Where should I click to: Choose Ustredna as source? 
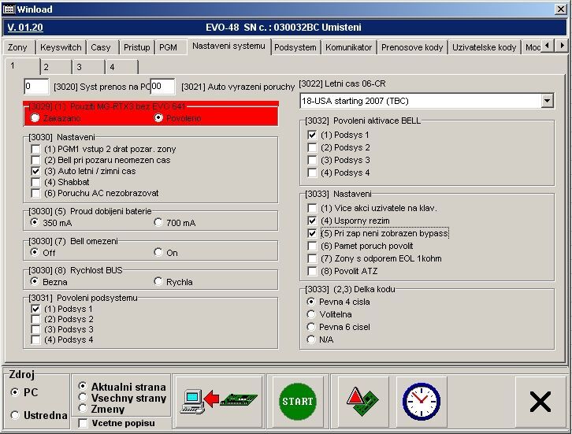15,415
